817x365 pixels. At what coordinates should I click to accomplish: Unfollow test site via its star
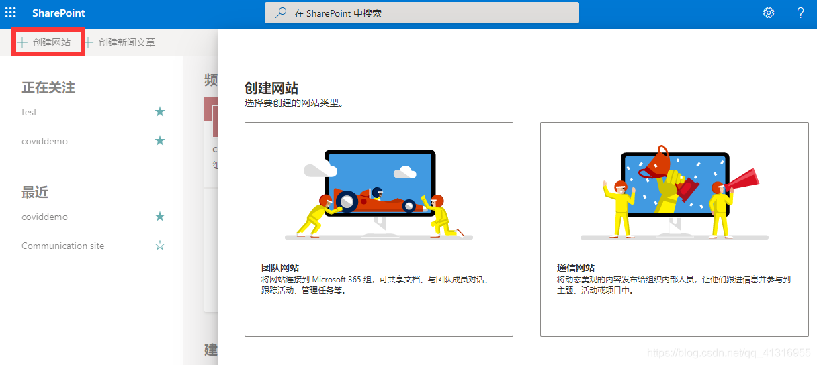click(160, 112)
